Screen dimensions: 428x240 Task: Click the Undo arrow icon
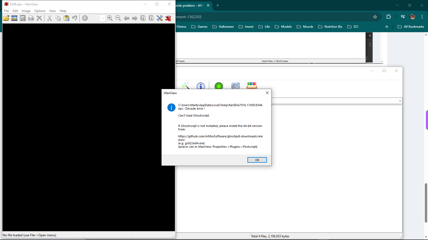coord(75,18)
